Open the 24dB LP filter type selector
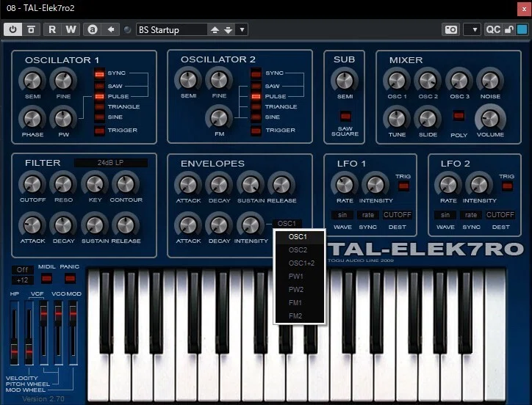This screenshot has width=532, height=405. [x=111, y=163]
